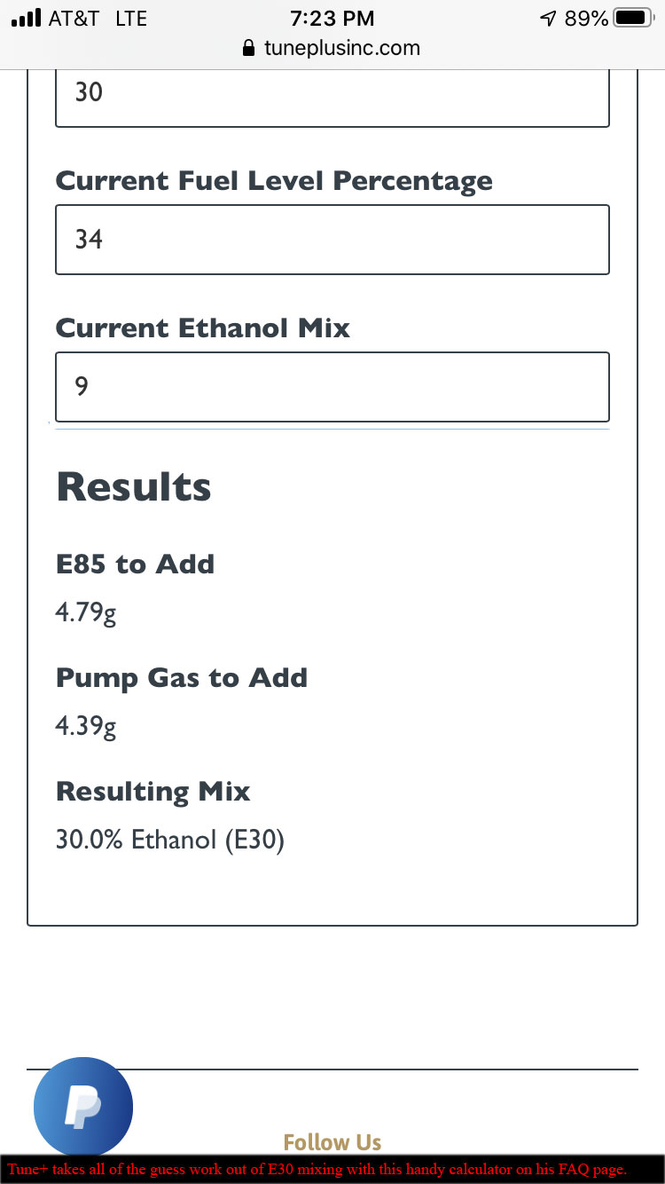This screenshot has height=1184, width=665.
Task: Tap the PayPal floating icon
Action: [83, 1106]
